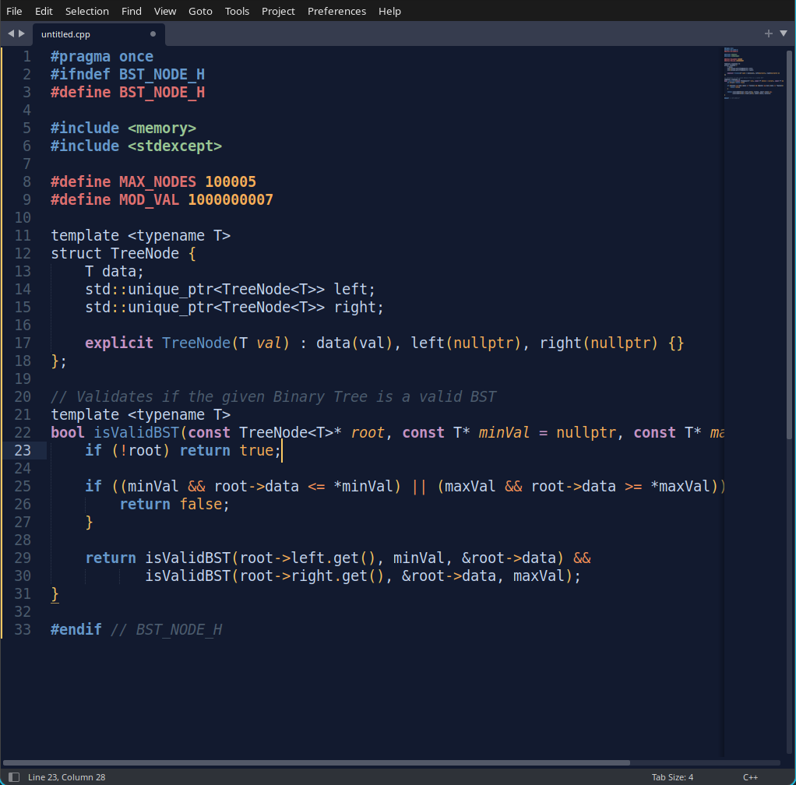Click 'if (!root) return true;' line

tap(183, 450)
